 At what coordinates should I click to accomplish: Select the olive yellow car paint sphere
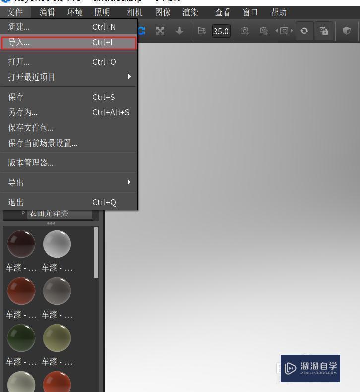click(x=57, y=338)
